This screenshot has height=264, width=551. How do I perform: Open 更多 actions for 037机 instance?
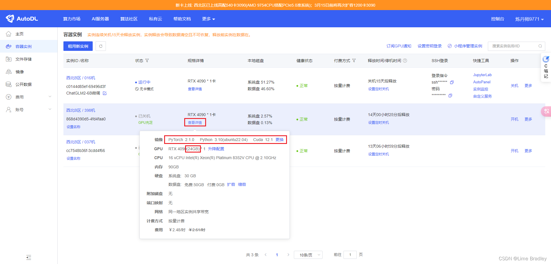pyautogui.click(x=528, y=151)
